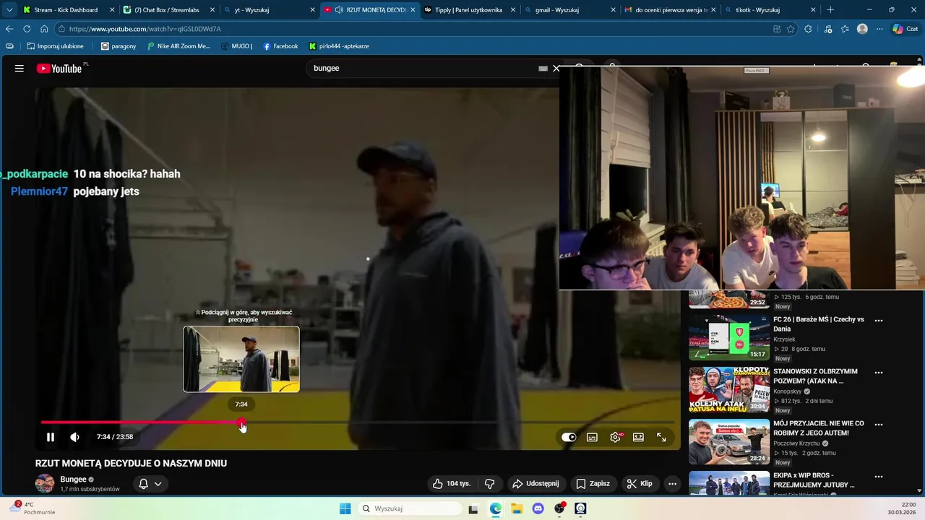
Task: Open Microsoft Edge from the taskbar
Action: [x=495, y=508]
